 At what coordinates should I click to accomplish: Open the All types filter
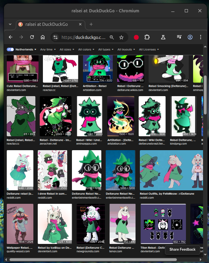pos(106,50)
